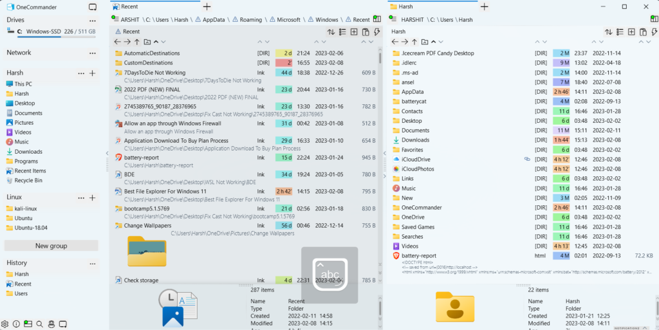This screenshot has height=330, width=659.
Task: Open the search magnifier icon
Action: [x=39, y=324]
